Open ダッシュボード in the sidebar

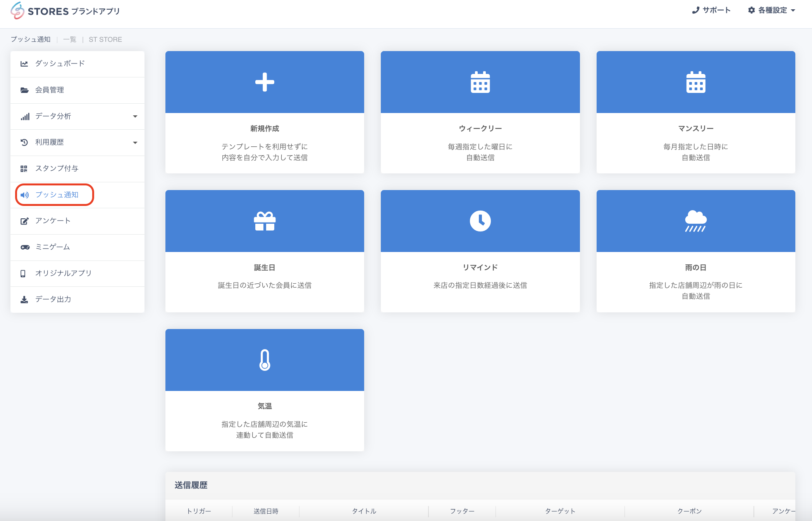(x=60, y=63)
